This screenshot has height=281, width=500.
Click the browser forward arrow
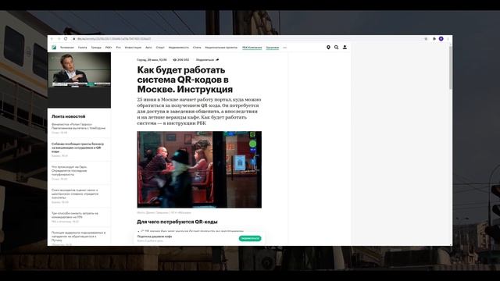coord(59,39)
